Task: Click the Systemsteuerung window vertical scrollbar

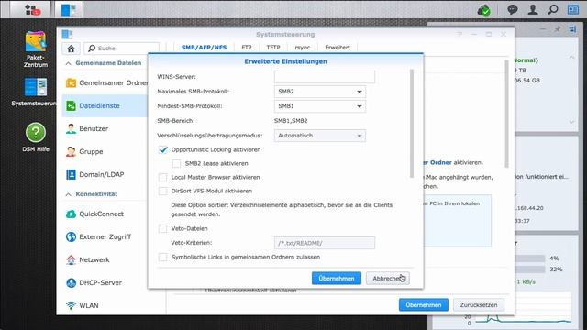Action: (x=507, y=114)
